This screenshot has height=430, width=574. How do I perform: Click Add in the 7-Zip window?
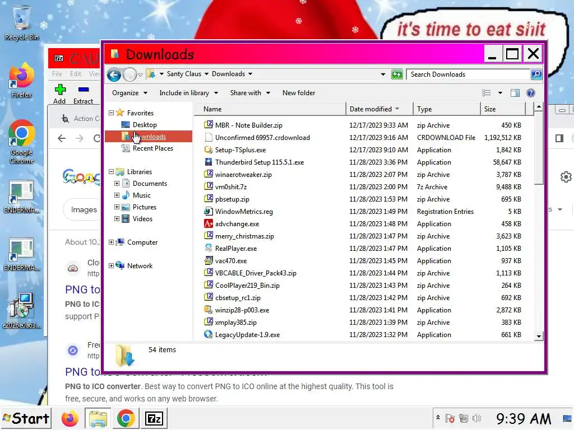[x=59, y=94]
